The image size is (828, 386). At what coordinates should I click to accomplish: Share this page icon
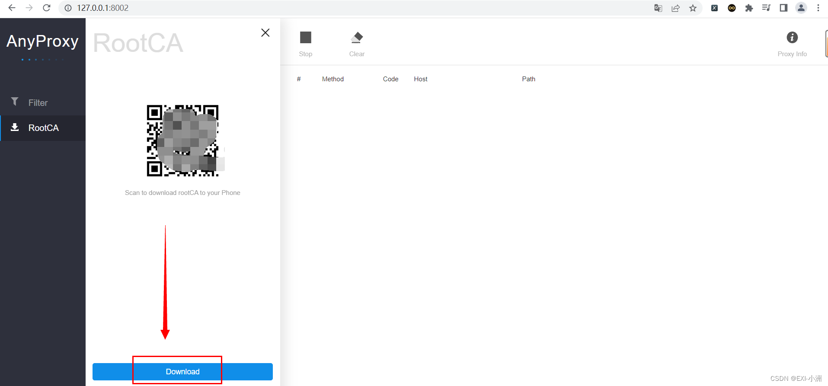click(675, 8)
